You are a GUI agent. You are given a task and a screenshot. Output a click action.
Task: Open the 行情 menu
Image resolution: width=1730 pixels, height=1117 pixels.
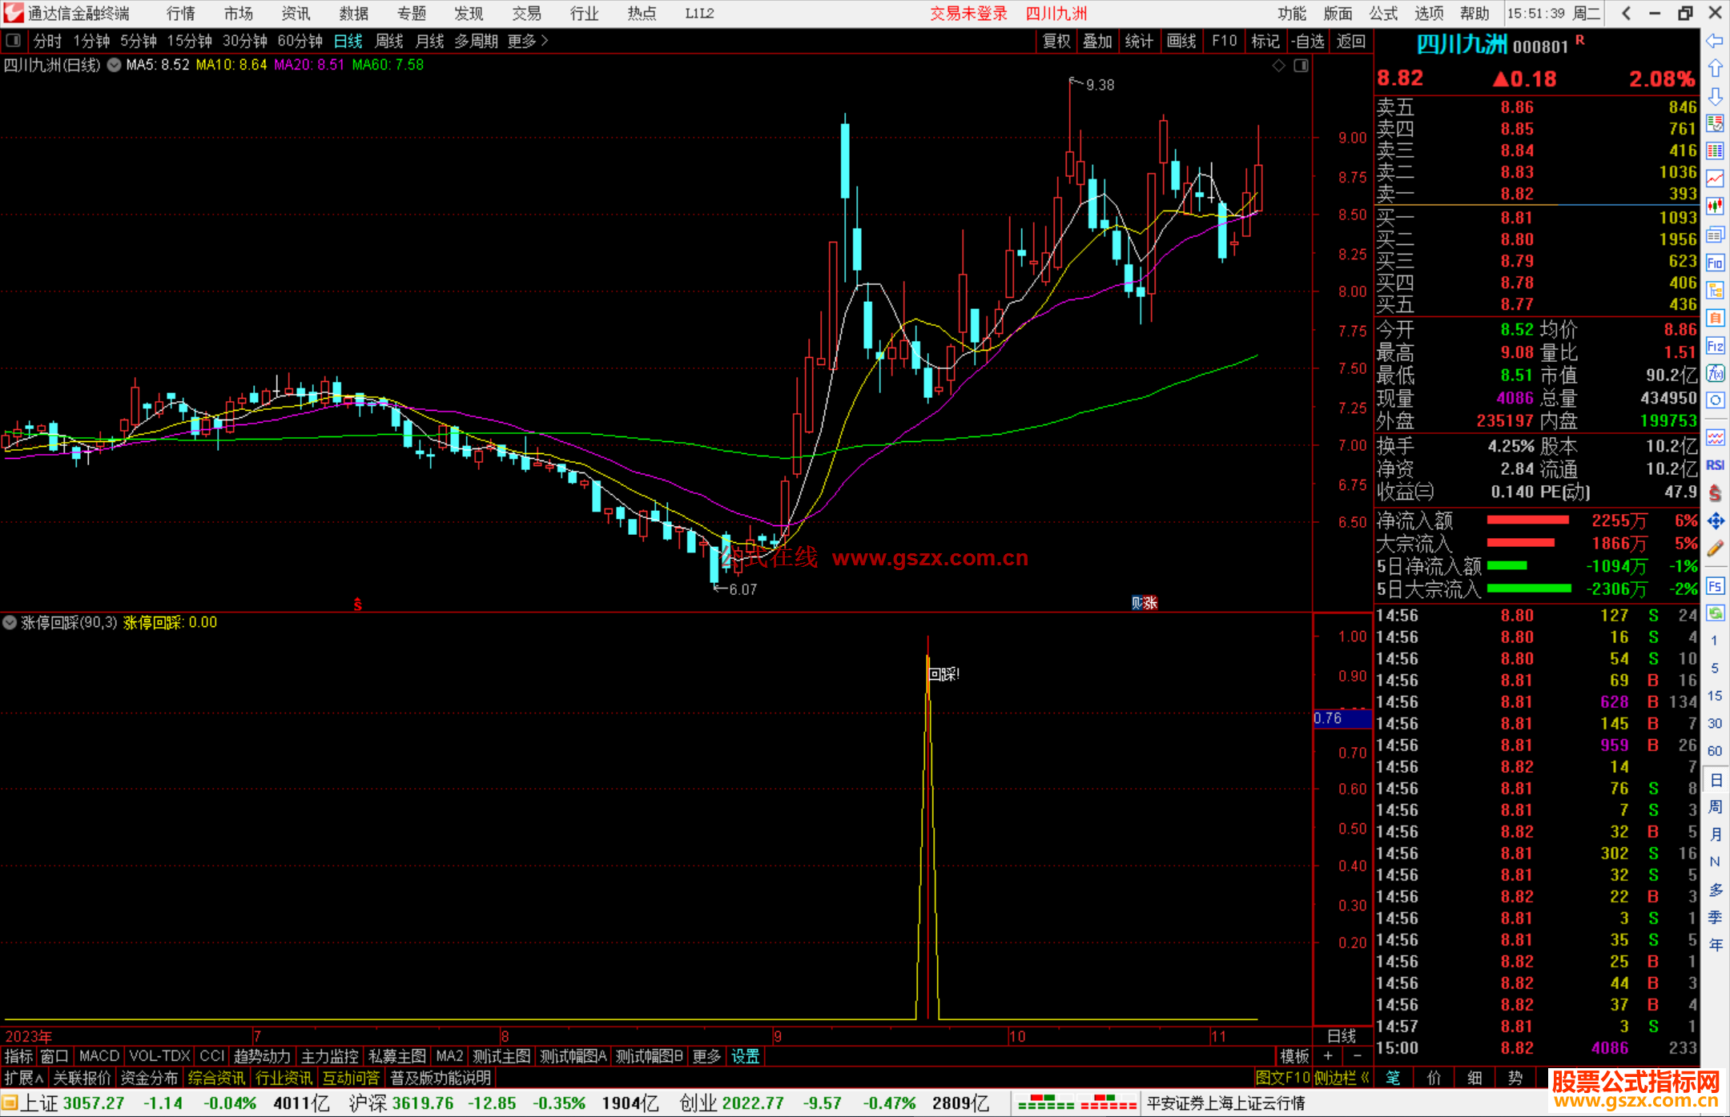click(180, 13)
